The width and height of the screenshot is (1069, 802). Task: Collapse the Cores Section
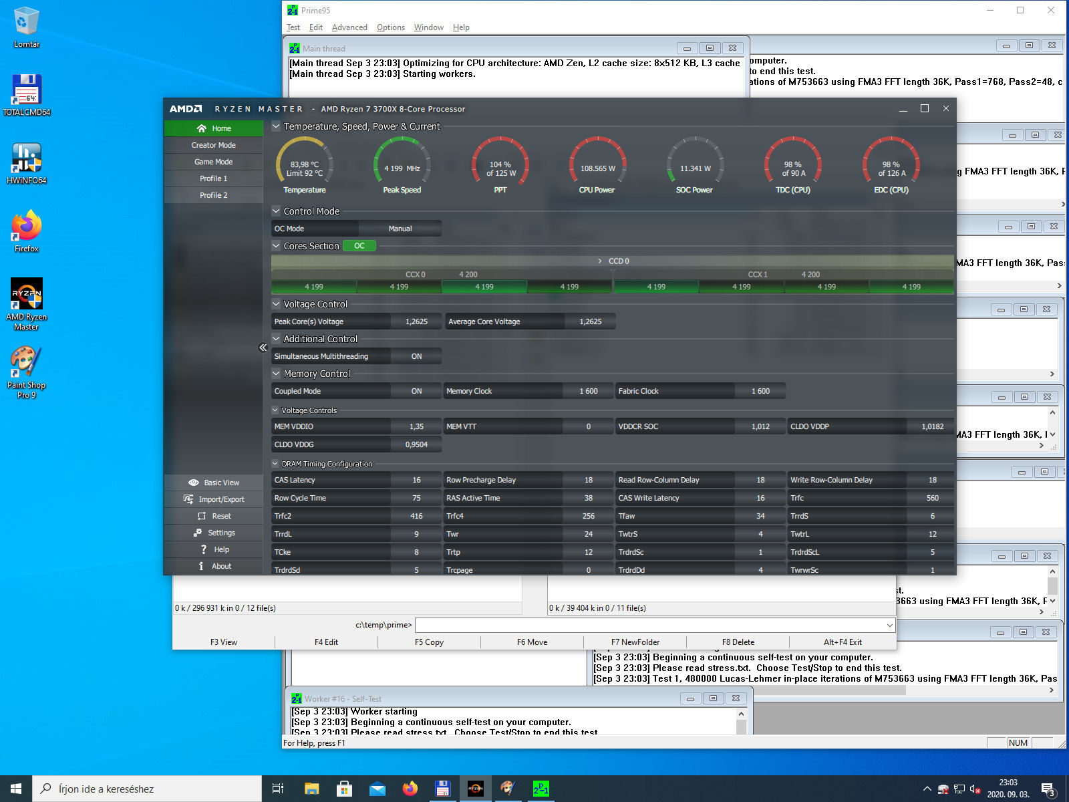(x=276, y=245)
